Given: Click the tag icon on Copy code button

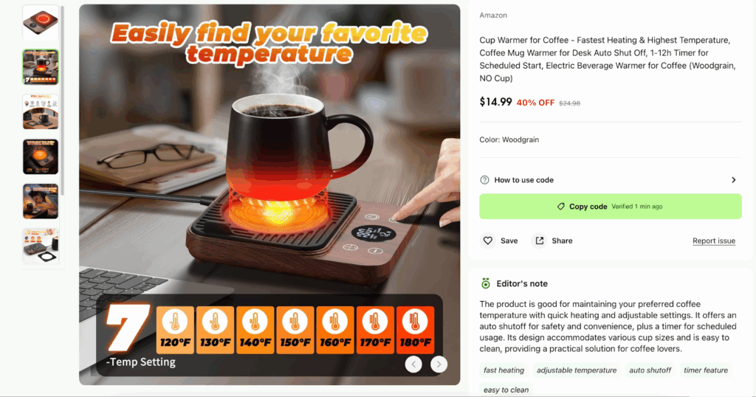Looking at the screenshot, I should click(561, 206).
